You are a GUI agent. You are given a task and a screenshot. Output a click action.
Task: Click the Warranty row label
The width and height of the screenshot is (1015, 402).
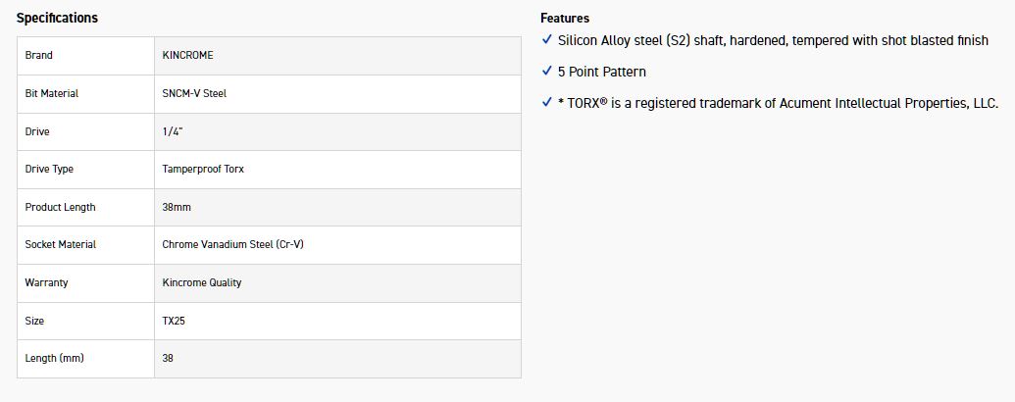pyautogui.click(x=45, y=282)
